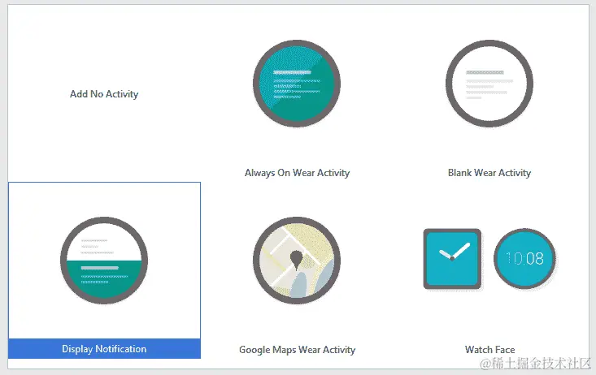Select the round digital watch face icon
Viewport: 596px width, 375px height.
(x=524, y=258)
